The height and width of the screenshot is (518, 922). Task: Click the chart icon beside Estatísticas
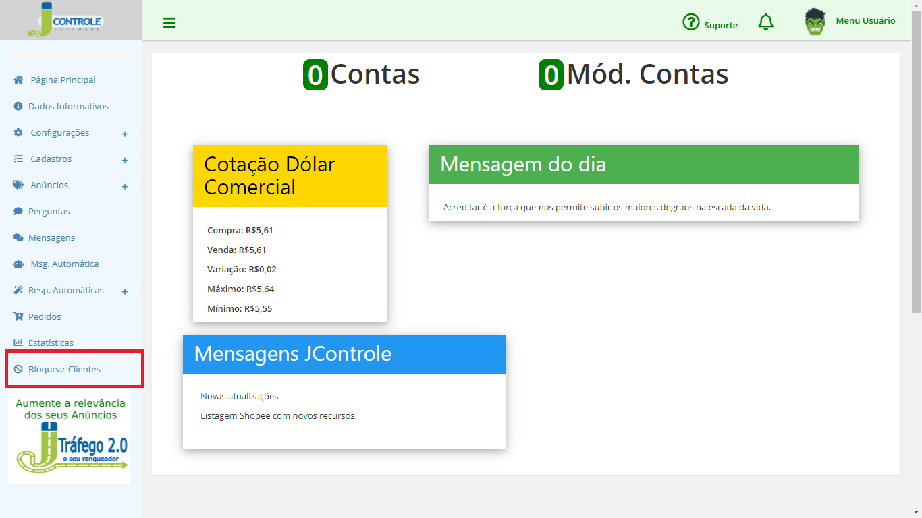(18, 343)
